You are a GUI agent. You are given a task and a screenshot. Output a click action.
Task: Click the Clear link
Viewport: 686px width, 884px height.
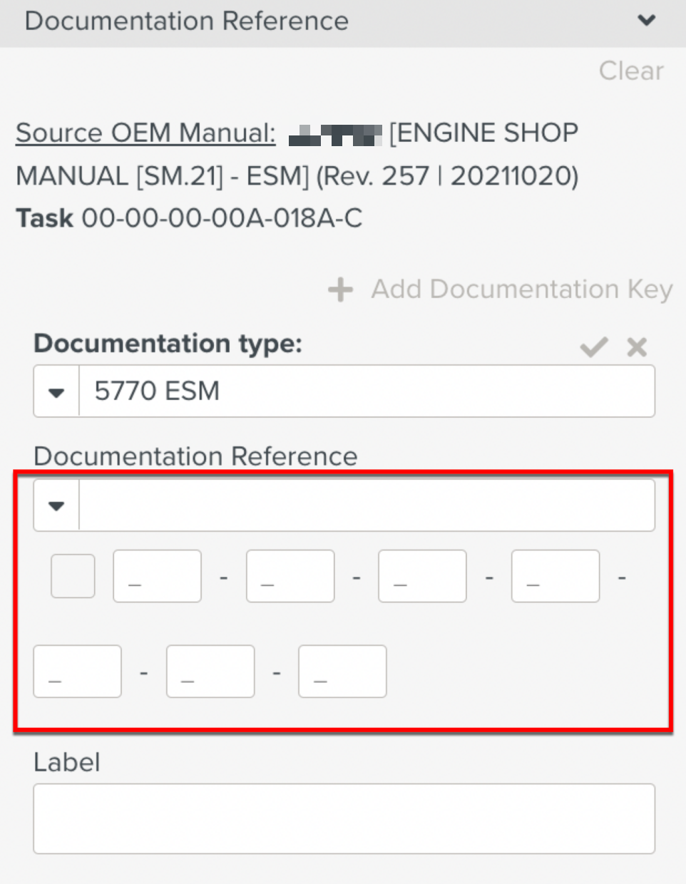coord(631,71)
